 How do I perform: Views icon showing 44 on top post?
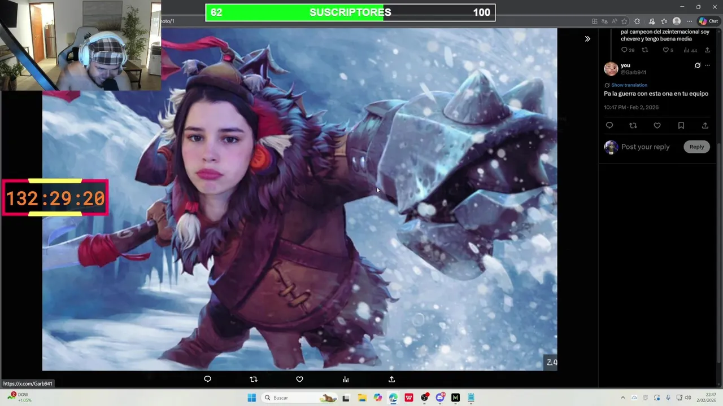(687, 50)
